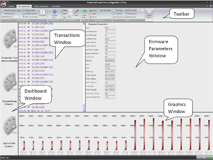This screenshot has width=213, height=160.
Task: Click the blue arrow Custom Cmd icon
Action: [55, 12]
